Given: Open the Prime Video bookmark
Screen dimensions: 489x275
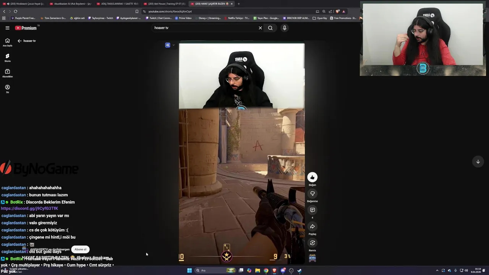Looking at the screenshot, I should point(183,18).
